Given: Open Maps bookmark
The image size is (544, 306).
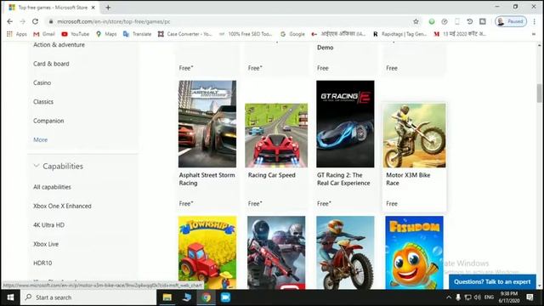Looking at the screenshot, I should [106, 34].
